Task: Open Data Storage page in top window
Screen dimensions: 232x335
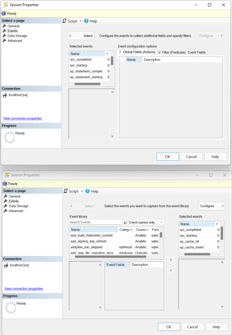Action: pyautogui.click(x=17, y=36)
